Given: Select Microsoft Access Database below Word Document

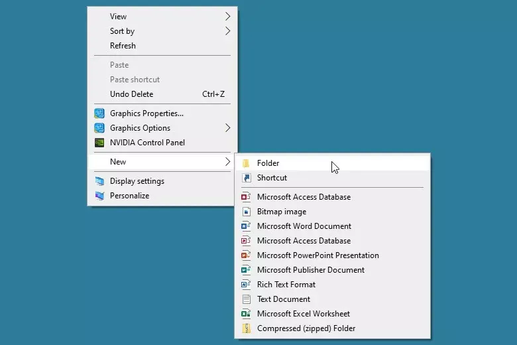Looking at the screenshot, I should click(332, 241).
